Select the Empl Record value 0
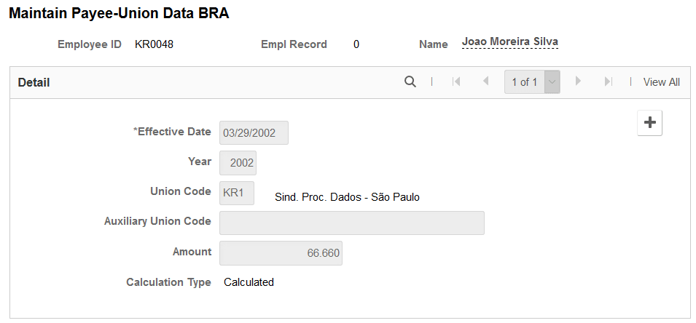The height and width of the screenshot is (323, 696). (x=356, y=44)
